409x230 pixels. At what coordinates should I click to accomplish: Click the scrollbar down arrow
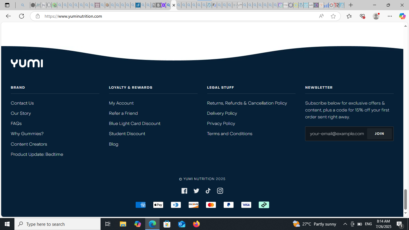tap(406, 213)
